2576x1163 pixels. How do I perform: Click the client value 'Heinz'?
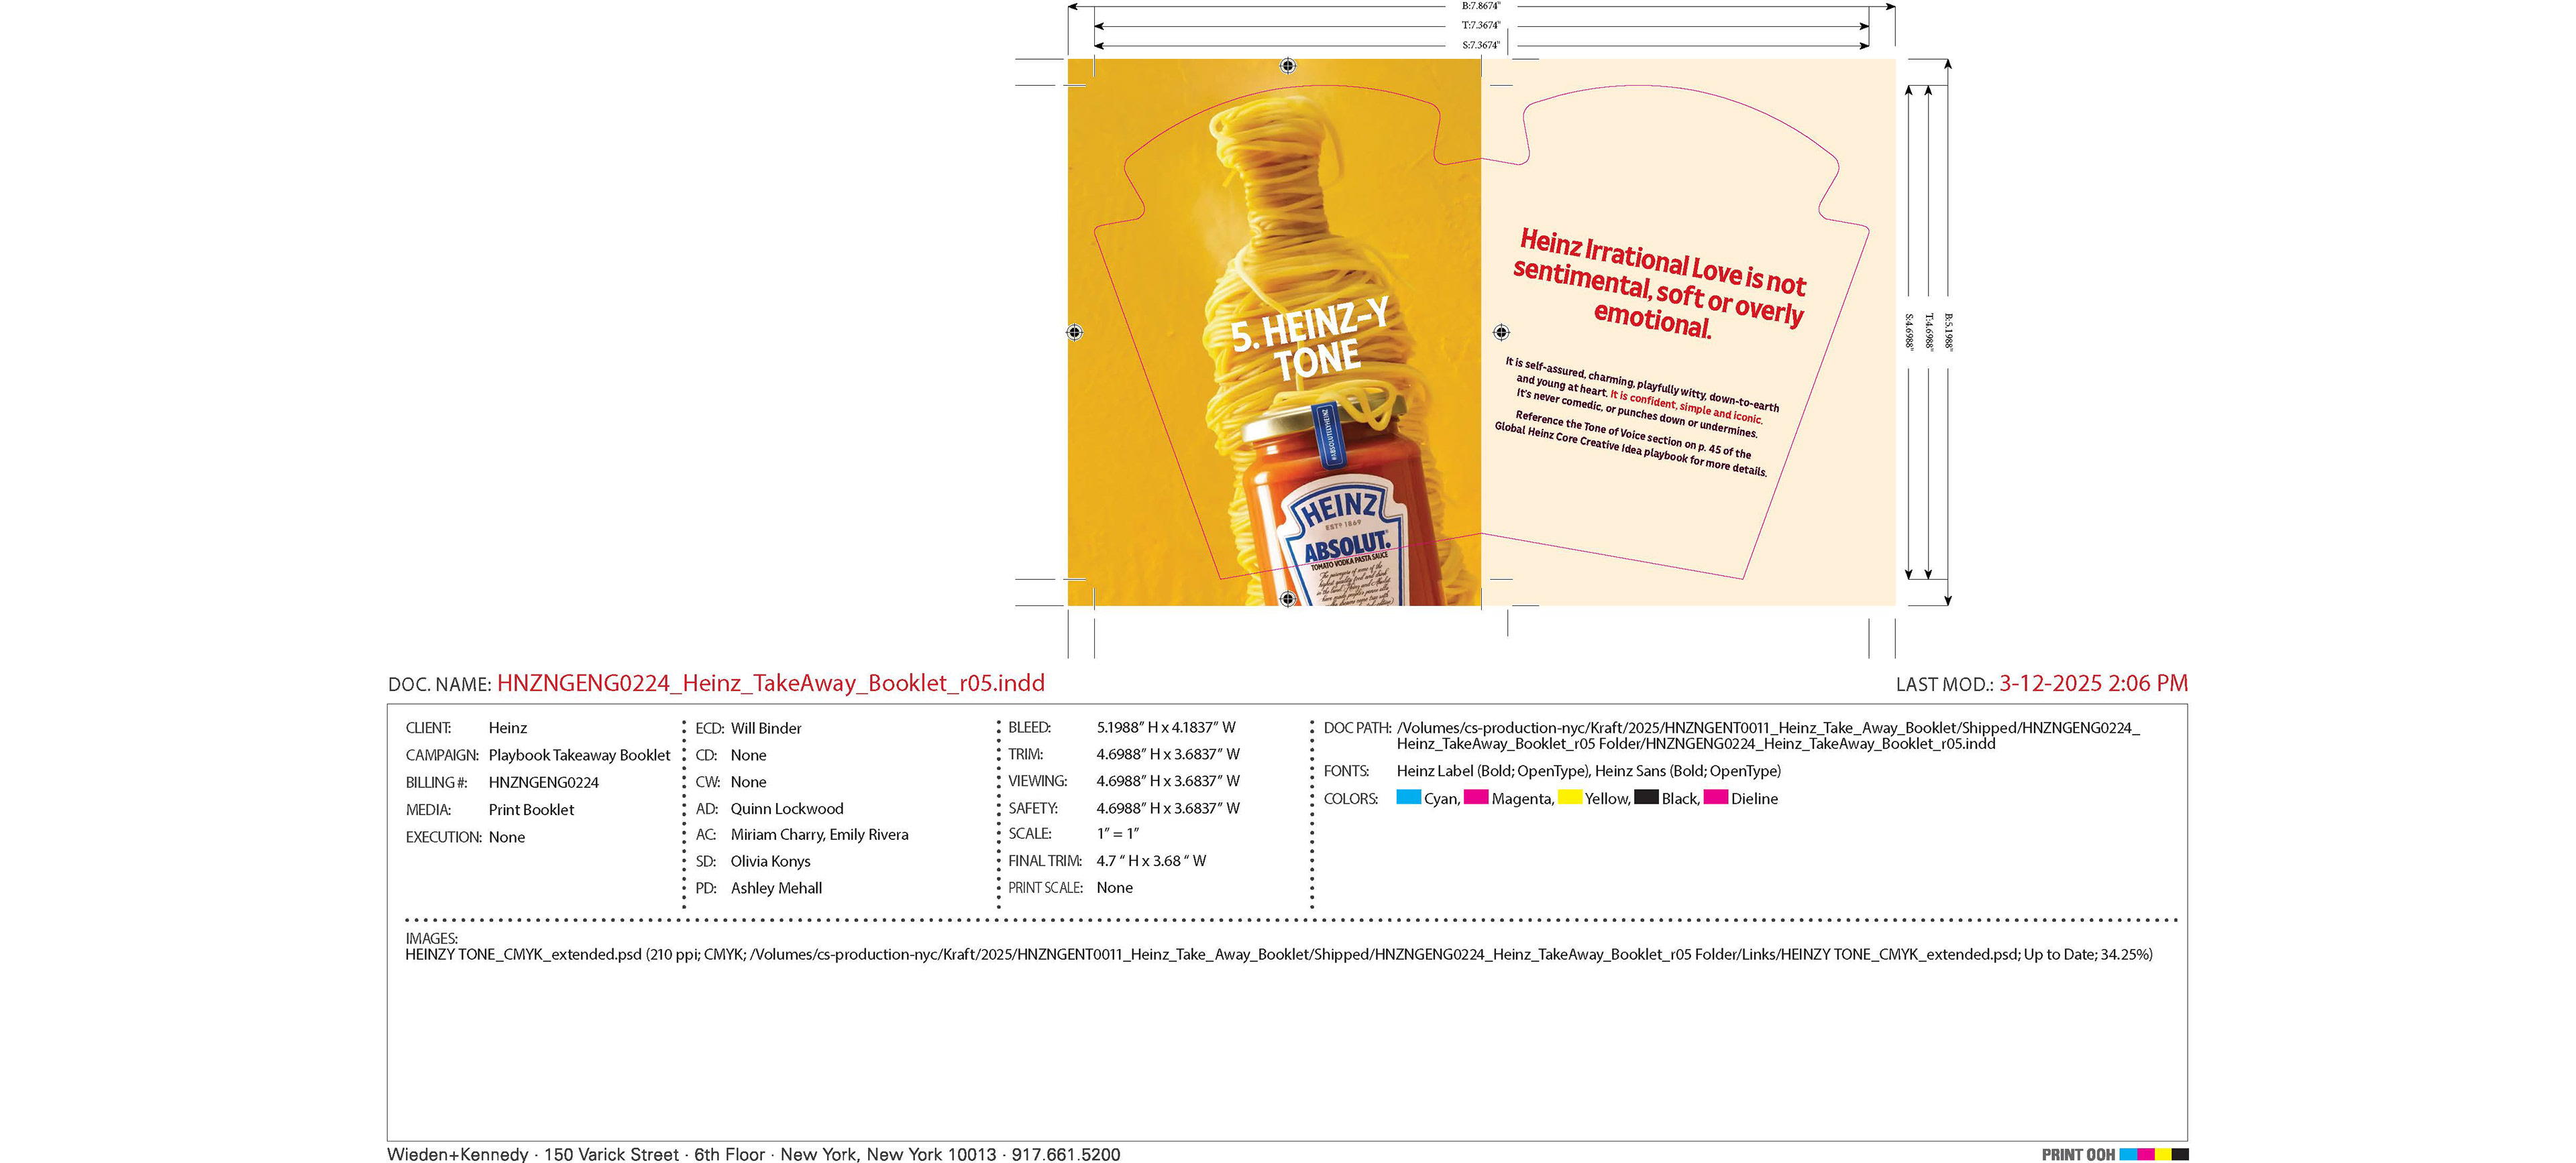pyautogui.click(x=508, y=729)
